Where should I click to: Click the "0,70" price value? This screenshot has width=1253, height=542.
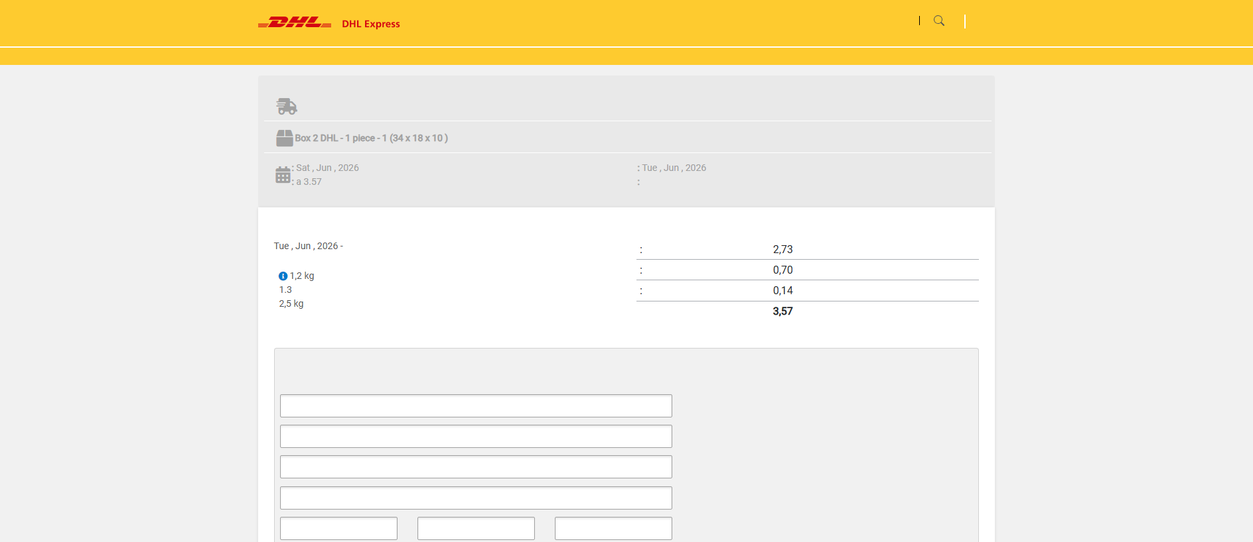(x=783, y=270)
